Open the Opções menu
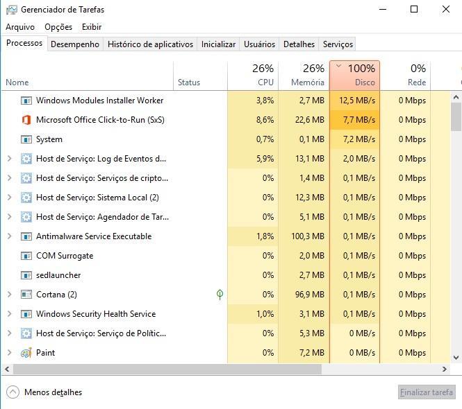Image resolution: width=462 pixels, height=409 pixels. [x=58, y=27]
